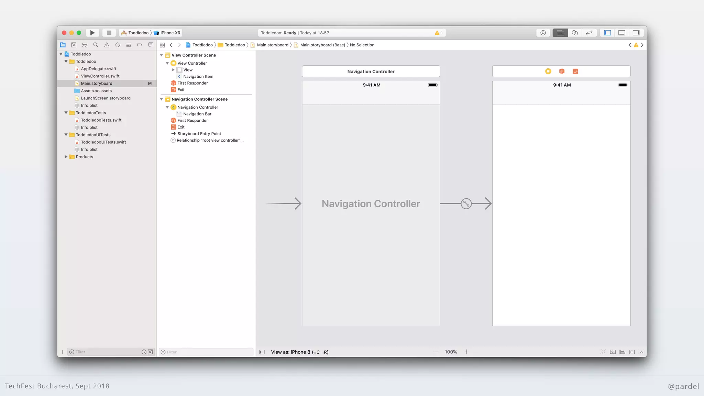Switch to the Assistant editor icon
704x396 pixels.
pos(575,33)
